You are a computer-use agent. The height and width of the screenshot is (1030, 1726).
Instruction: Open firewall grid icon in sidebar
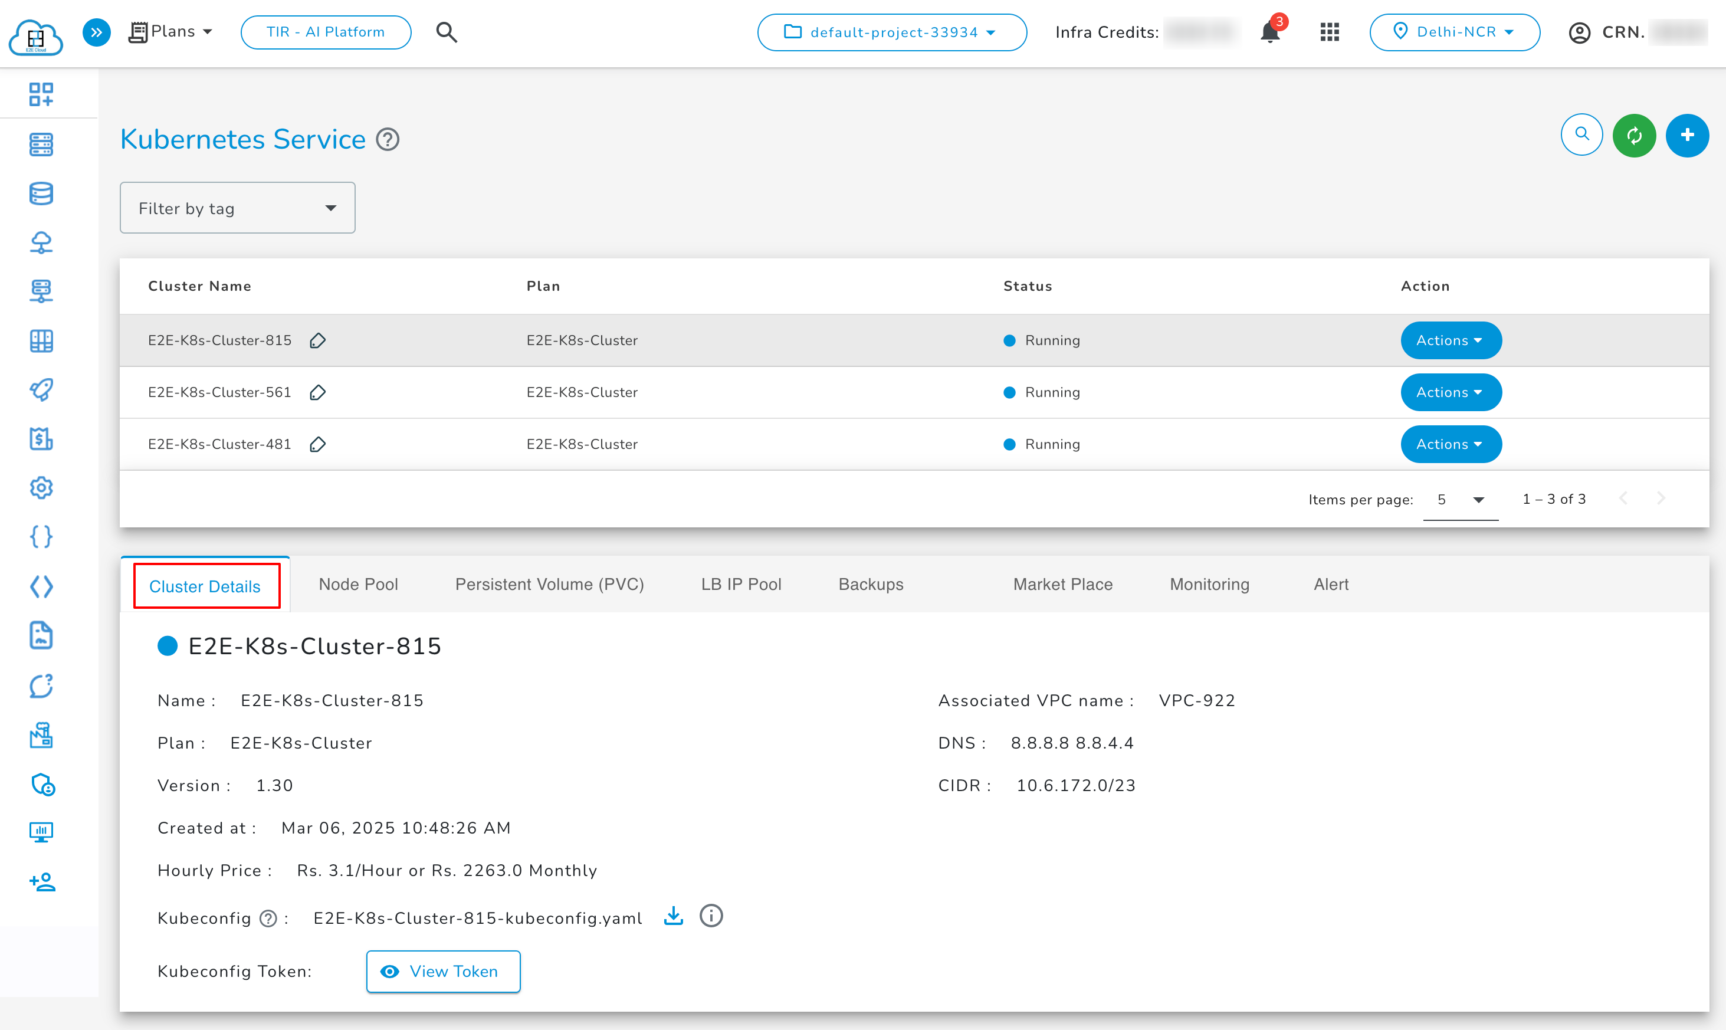click(41, 341)
